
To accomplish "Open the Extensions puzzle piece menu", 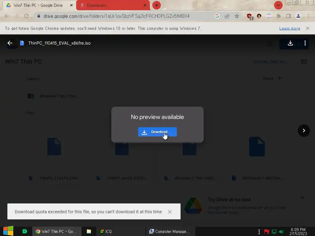I will point(279,16).
